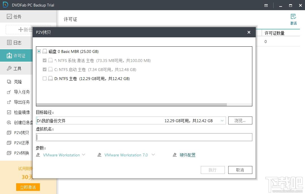Open the VMware Workstation 7.0 version dropdown
Viewport: 305px width, 194px height.
[x=153, y=155]
